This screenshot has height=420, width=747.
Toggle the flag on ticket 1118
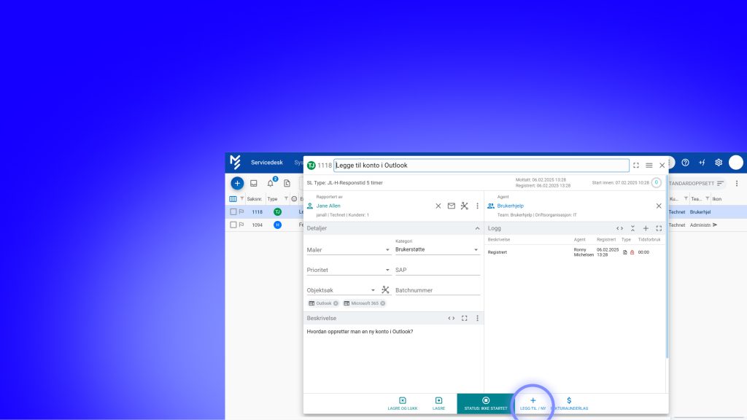[241, 212]
